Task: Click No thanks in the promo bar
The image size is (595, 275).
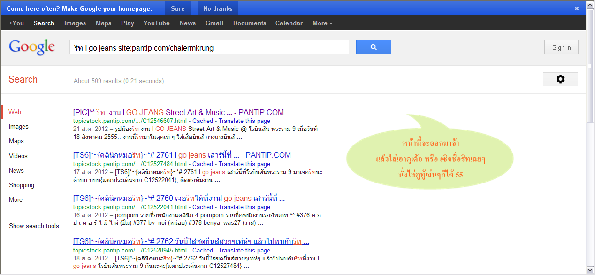Action: point(218,8)
